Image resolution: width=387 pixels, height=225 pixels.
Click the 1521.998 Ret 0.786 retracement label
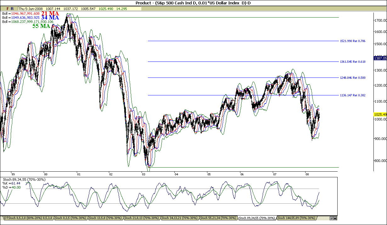click(x=353, y=41)
